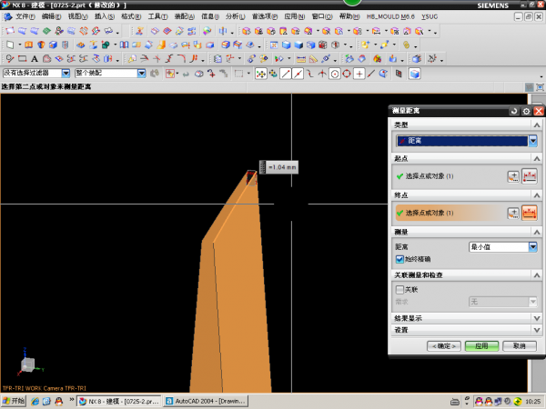Click start point select-object measurement icon
This screenshot has width=546, height=409.
coord(530,176)
